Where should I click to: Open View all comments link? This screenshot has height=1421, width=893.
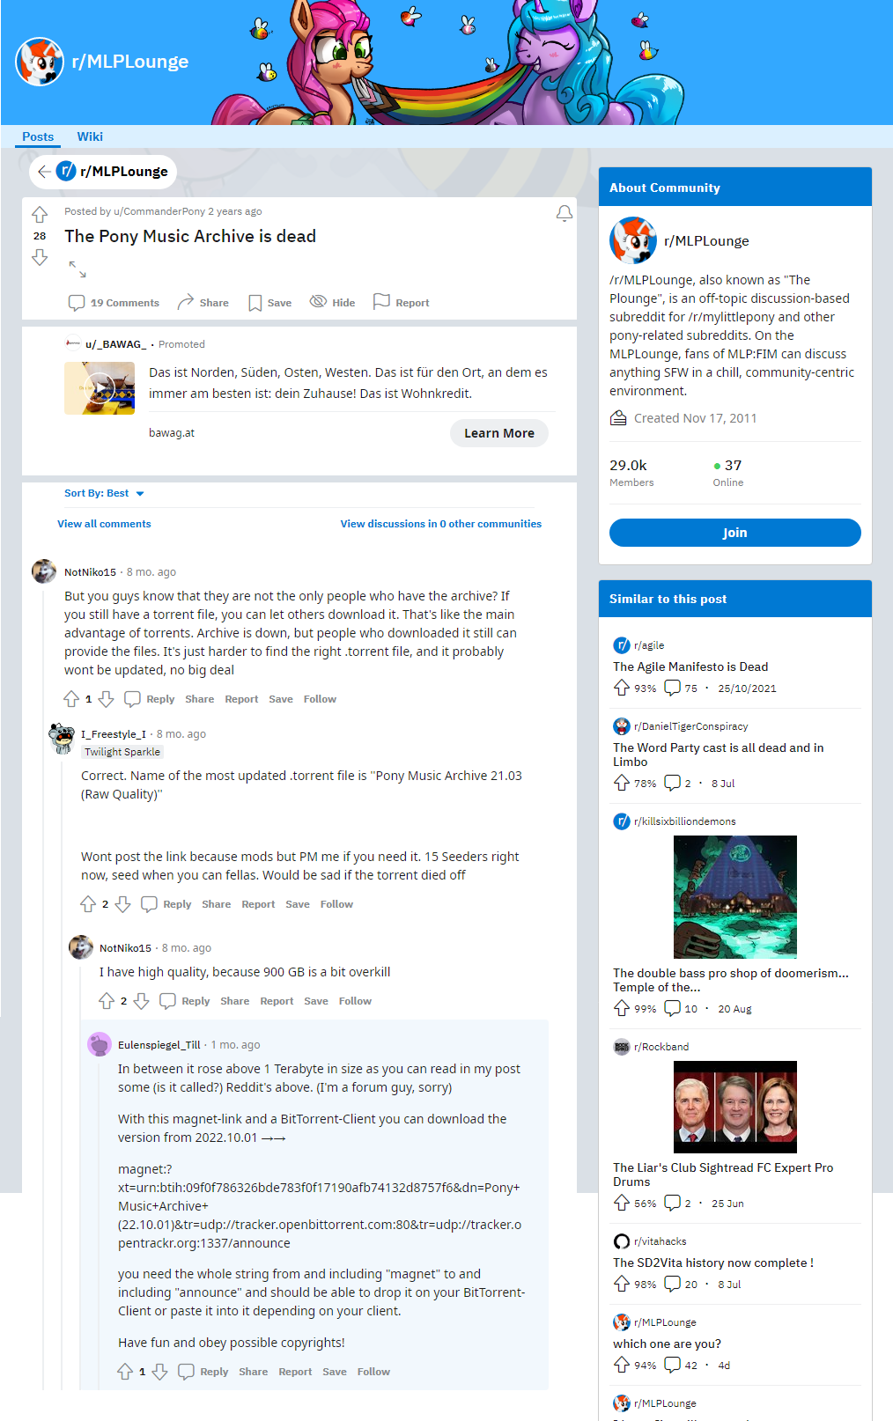pyautogui.click(x=104, y=524)
